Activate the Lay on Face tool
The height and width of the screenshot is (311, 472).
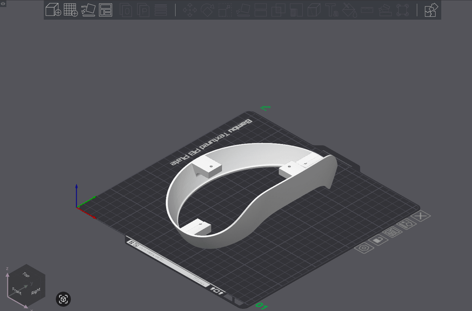point(243,10)
